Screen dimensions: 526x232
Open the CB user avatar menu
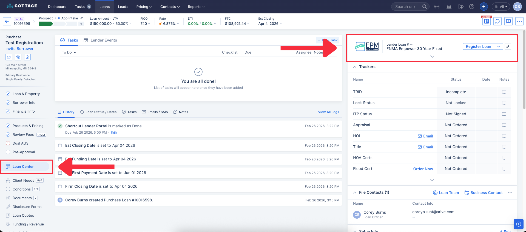518,7
